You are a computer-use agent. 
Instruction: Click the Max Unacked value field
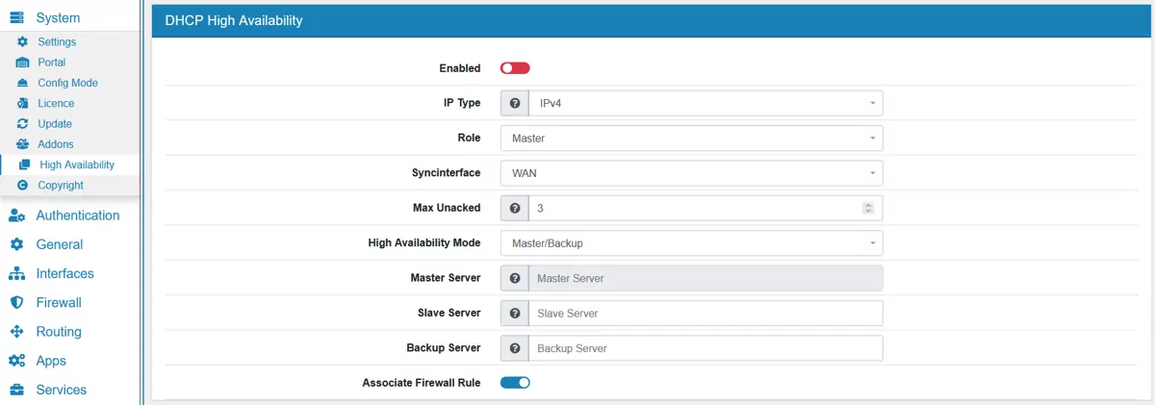click(706, 208)
